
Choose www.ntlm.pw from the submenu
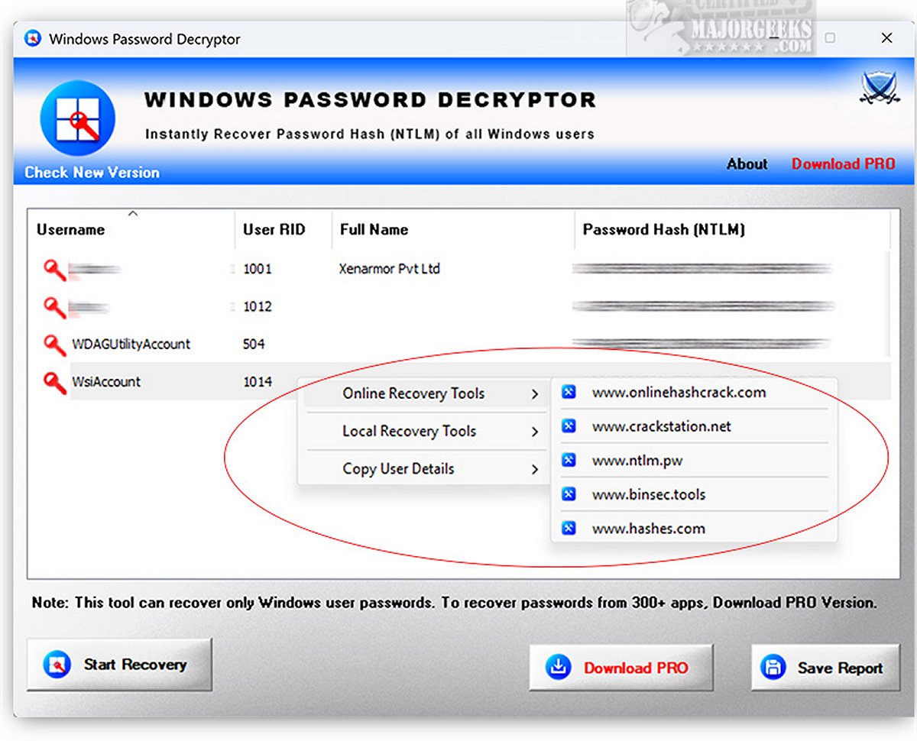click(694, 460)
